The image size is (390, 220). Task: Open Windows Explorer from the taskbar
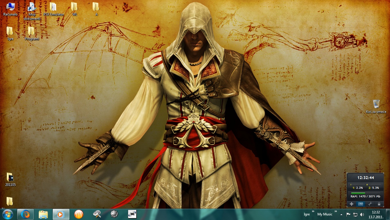[43, 214]
